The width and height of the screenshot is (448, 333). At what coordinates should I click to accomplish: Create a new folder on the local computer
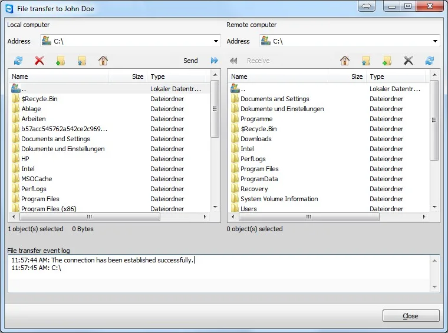click(61, 61)
